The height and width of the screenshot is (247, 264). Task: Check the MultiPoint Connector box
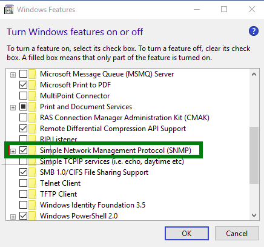pos(23,96)
